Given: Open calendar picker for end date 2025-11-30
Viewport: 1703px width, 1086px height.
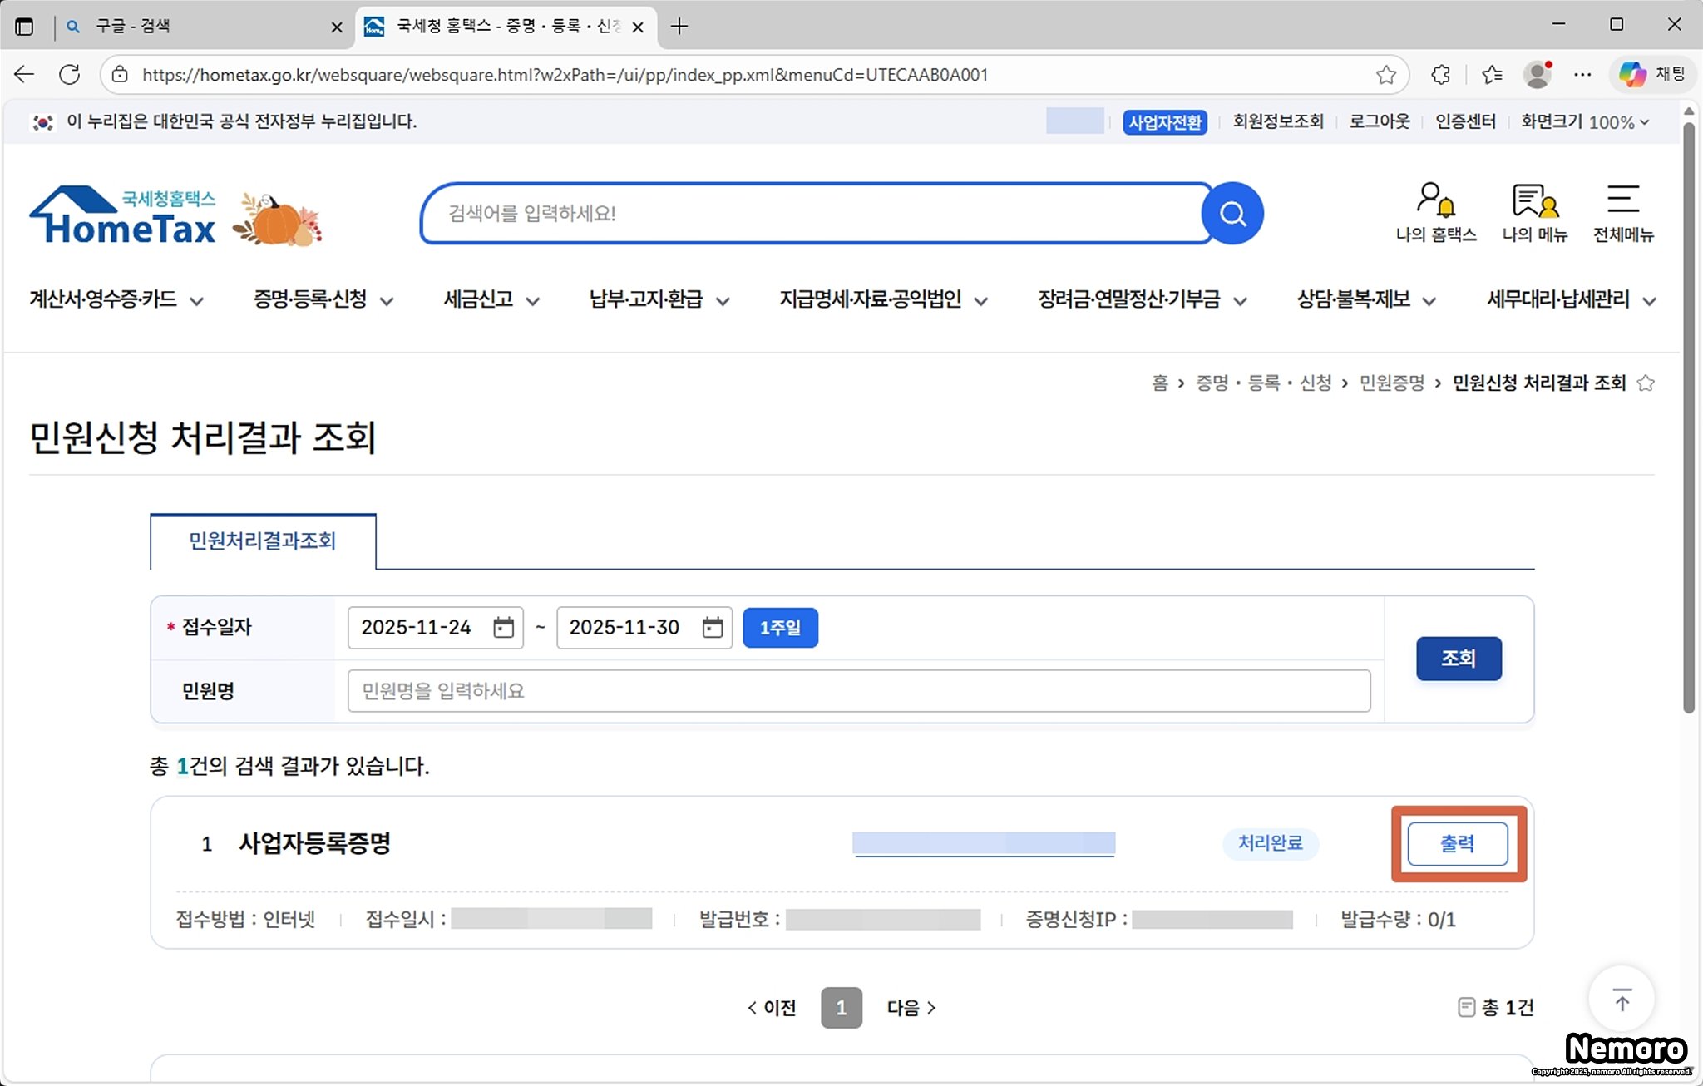Looking at the screenshot, I should coord(712,628).
